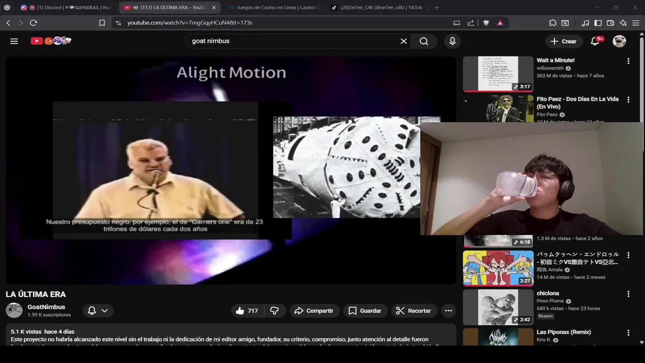The height and width of the screenshot is (363, 645).
Task: Toggle the browser sidebar panel
Action: tap(598, 23)
